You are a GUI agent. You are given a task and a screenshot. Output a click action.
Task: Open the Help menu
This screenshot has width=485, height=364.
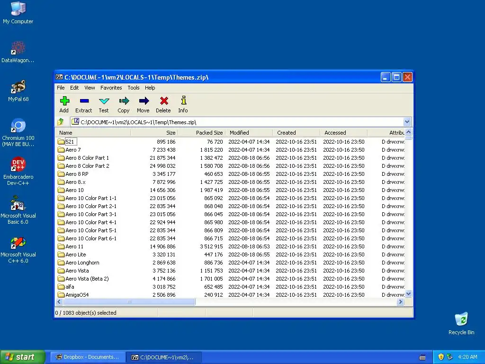pos(150,88)
